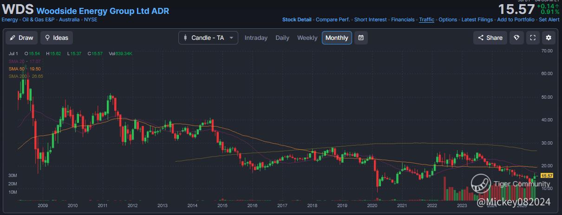The height and width of the screenshot is (215, 562).
Task: Click the candle icon in chart type selector
Action: (x=185, y=38)
